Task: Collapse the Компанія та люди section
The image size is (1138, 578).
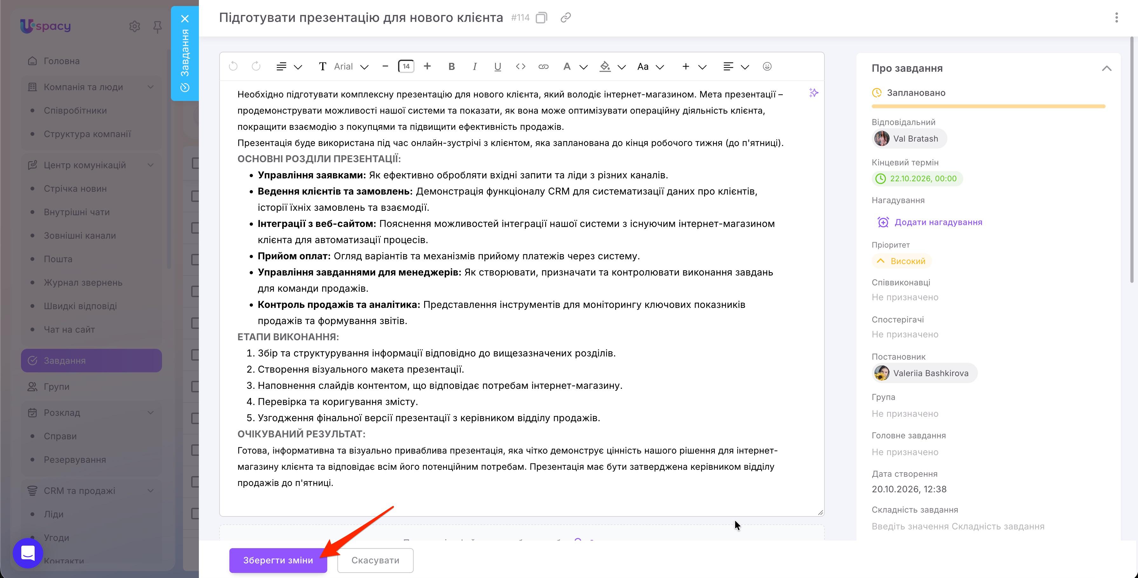Action: (151, 87)
